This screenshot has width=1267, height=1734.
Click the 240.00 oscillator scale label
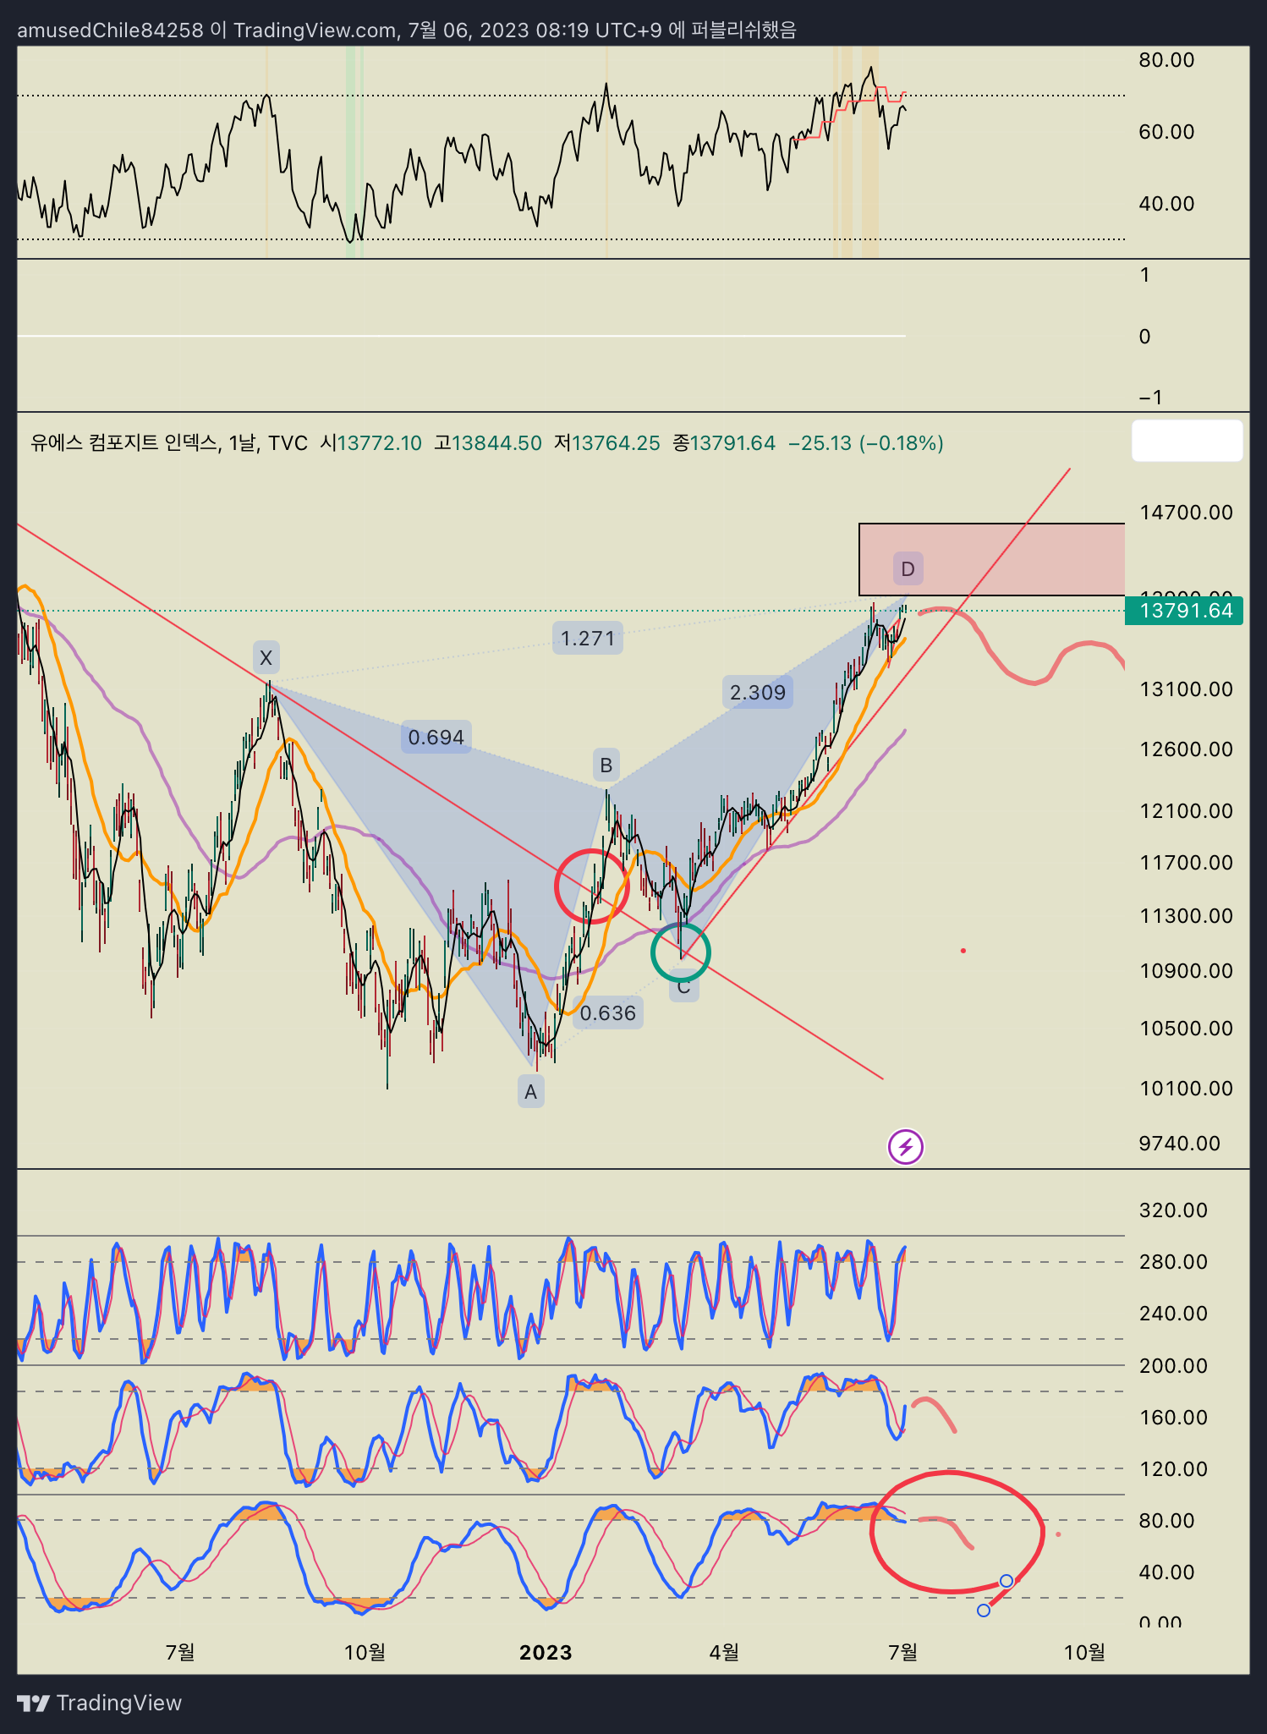(x=1173, y=1314)
